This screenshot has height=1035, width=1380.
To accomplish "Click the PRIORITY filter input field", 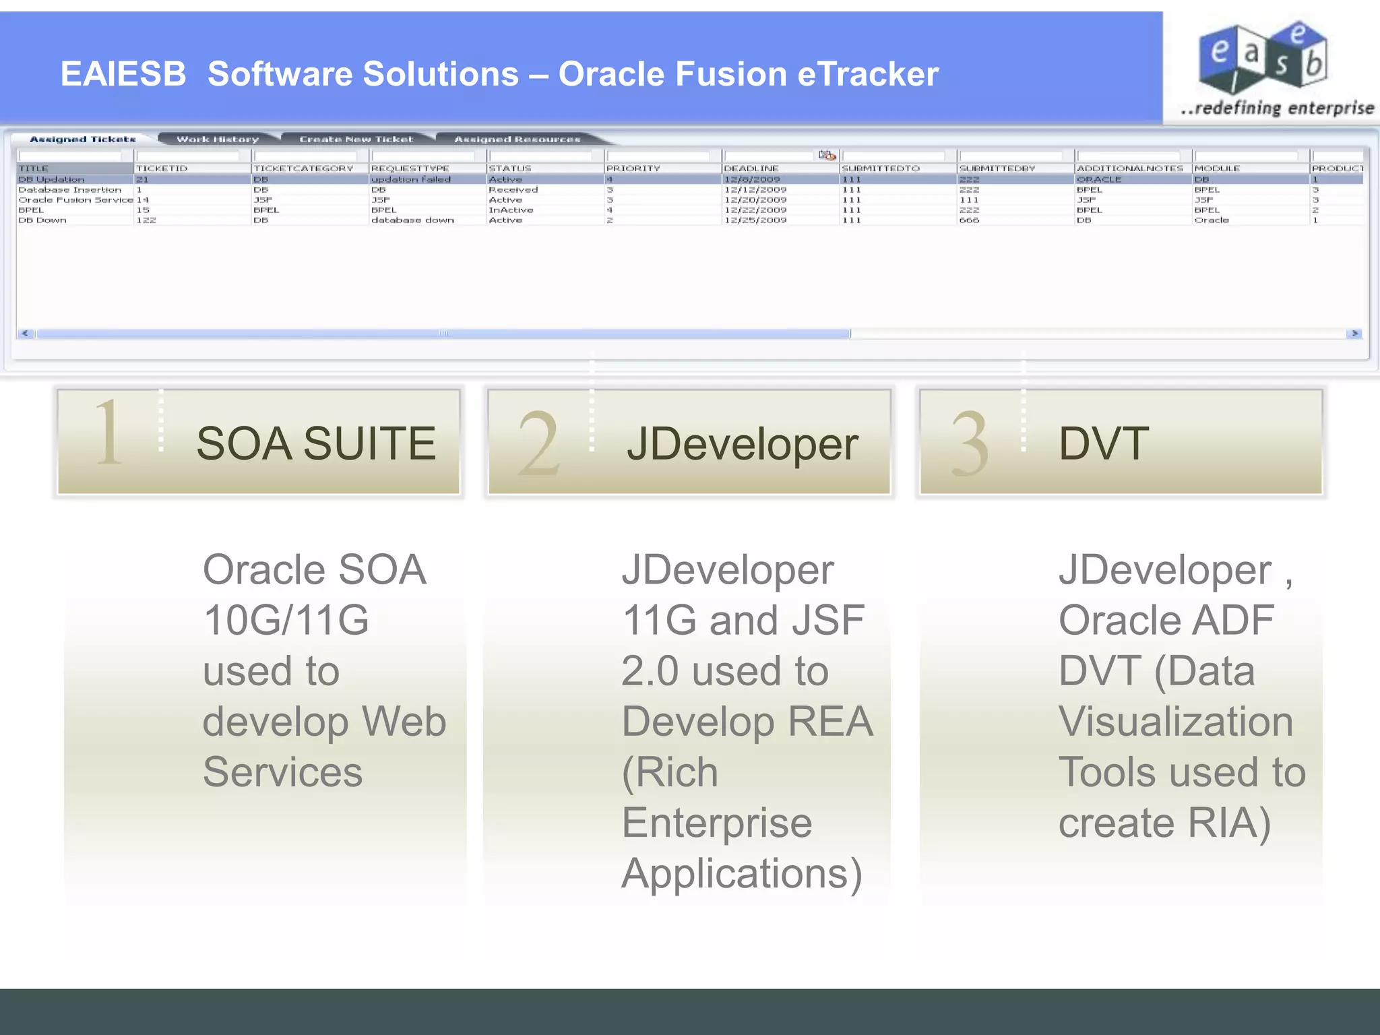I will pyautogui.click(x=658, y=156).
